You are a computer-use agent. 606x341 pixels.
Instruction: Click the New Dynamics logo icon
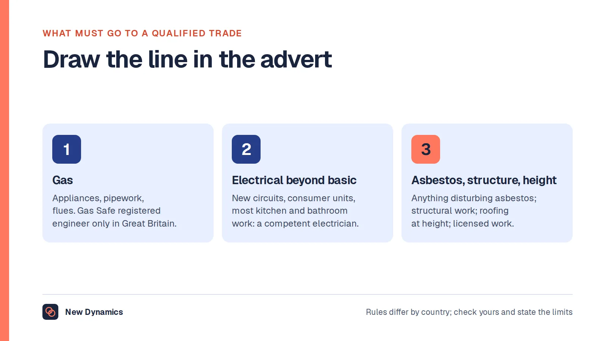click(50, 312)
